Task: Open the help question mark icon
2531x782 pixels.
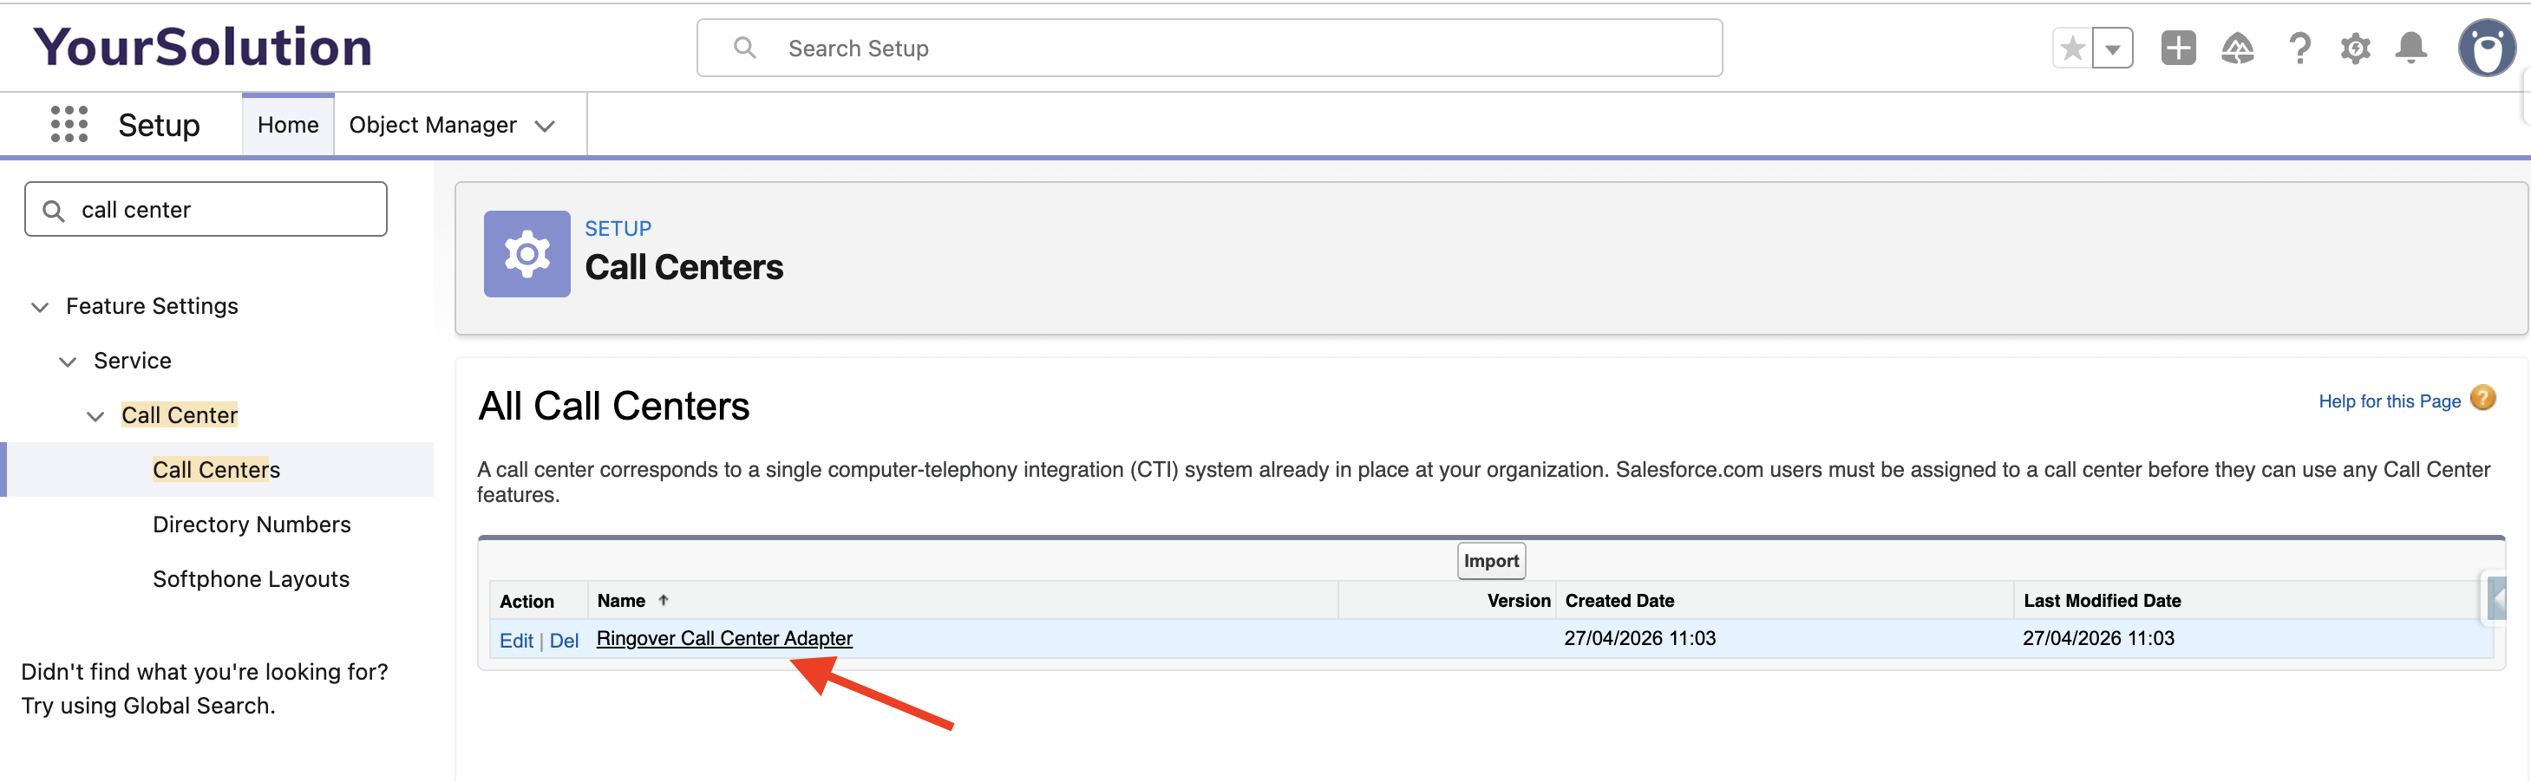Action: click(2299, 49)
